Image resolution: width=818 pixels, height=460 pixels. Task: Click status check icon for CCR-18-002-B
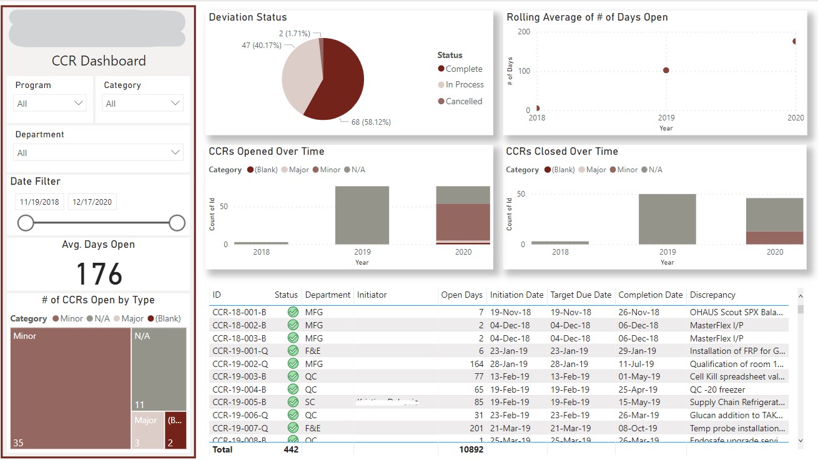tap(293, 325)
